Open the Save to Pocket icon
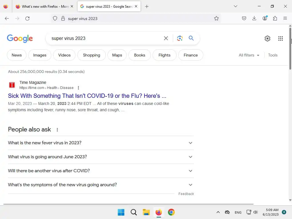 click(x=244, y=18)
